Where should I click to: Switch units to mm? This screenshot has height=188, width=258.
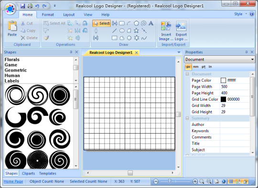coord(195,67)
